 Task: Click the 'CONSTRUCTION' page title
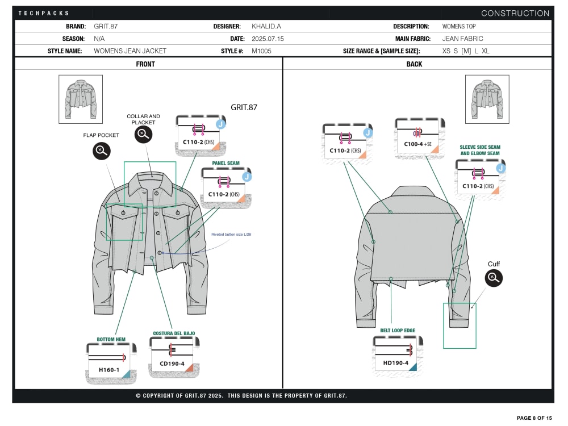click(515, 14)
